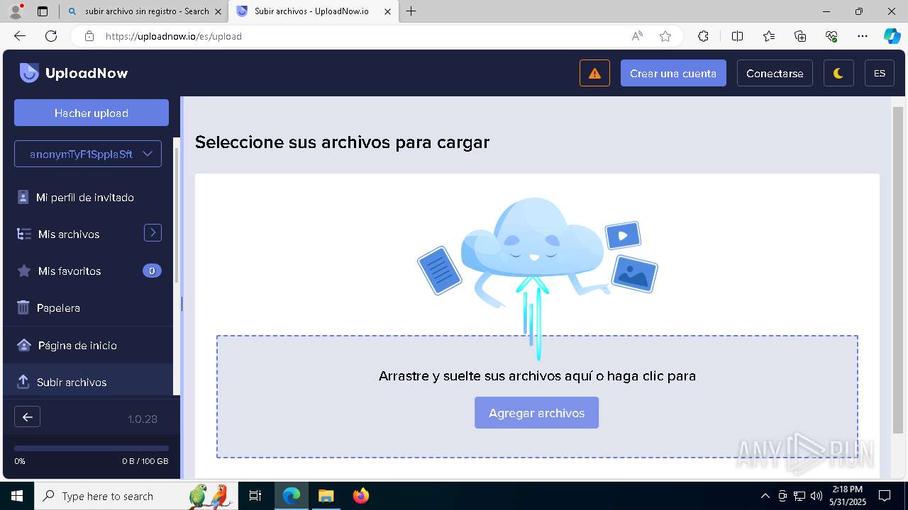Click browser back arrow
The width and height of the screenshot is (908, 510).
coord(20,36)
